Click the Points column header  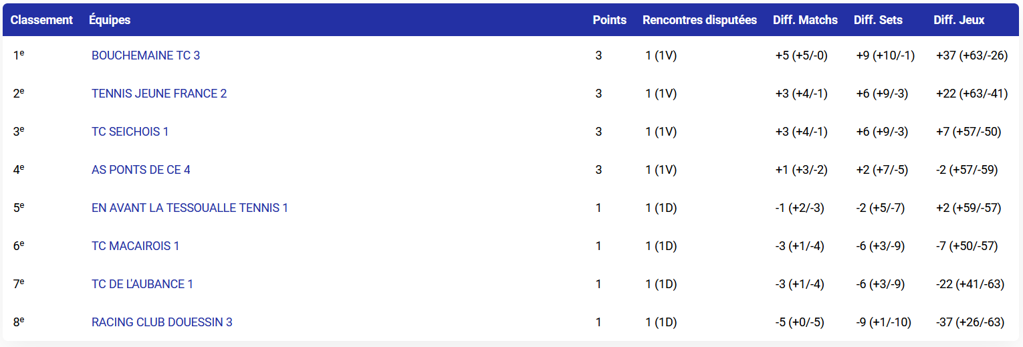coord(609,20)
